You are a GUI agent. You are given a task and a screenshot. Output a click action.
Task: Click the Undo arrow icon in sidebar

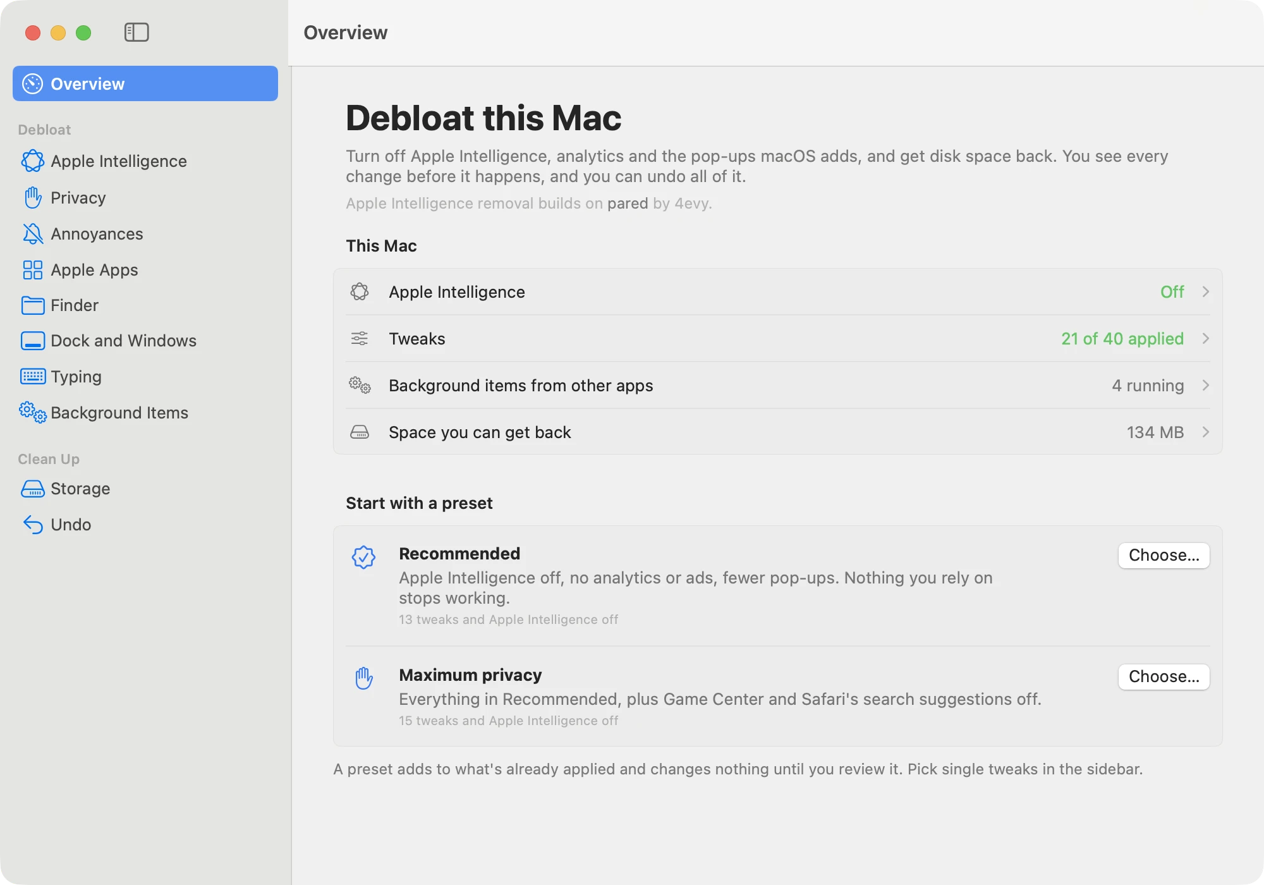click(33, 525)
